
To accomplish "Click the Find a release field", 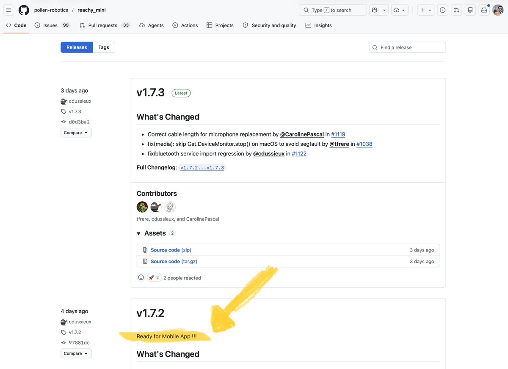I will point(407,47).
